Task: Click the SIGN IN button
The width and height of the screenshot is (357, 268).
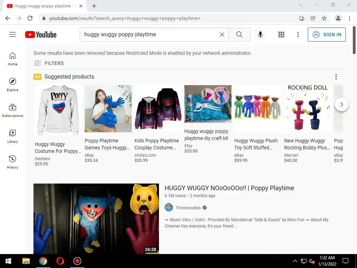Action: coord(326,35)
